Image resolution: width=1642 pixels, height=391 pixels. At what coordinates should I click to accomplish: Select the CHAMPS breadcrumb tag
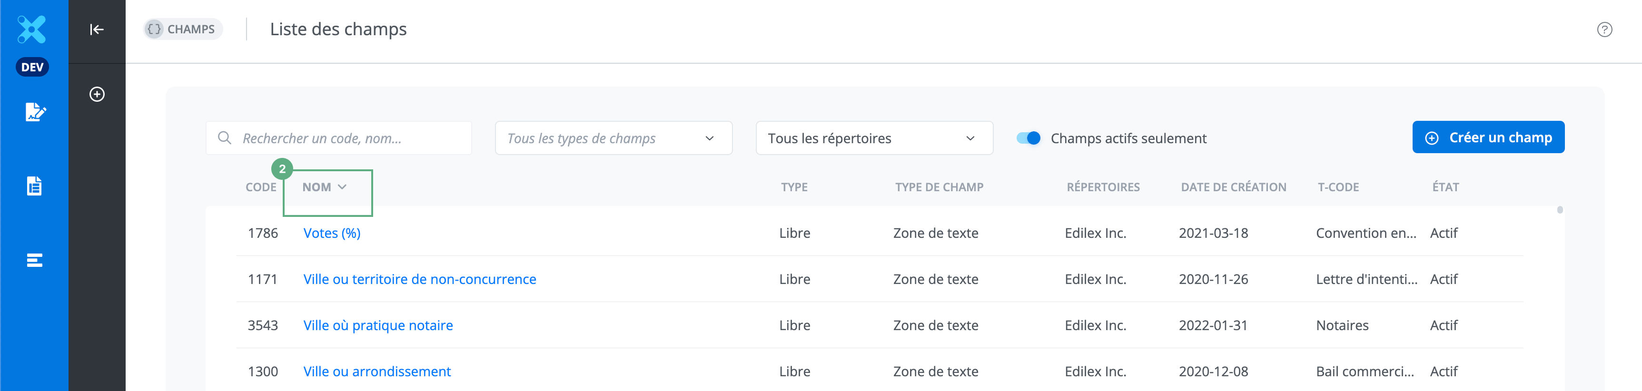click(x=183, y=29)
